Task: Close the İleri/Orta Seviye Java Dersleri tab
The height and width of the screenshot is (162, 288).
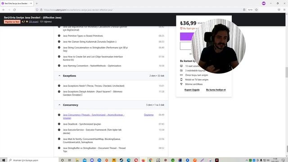Action: [31, 3]
